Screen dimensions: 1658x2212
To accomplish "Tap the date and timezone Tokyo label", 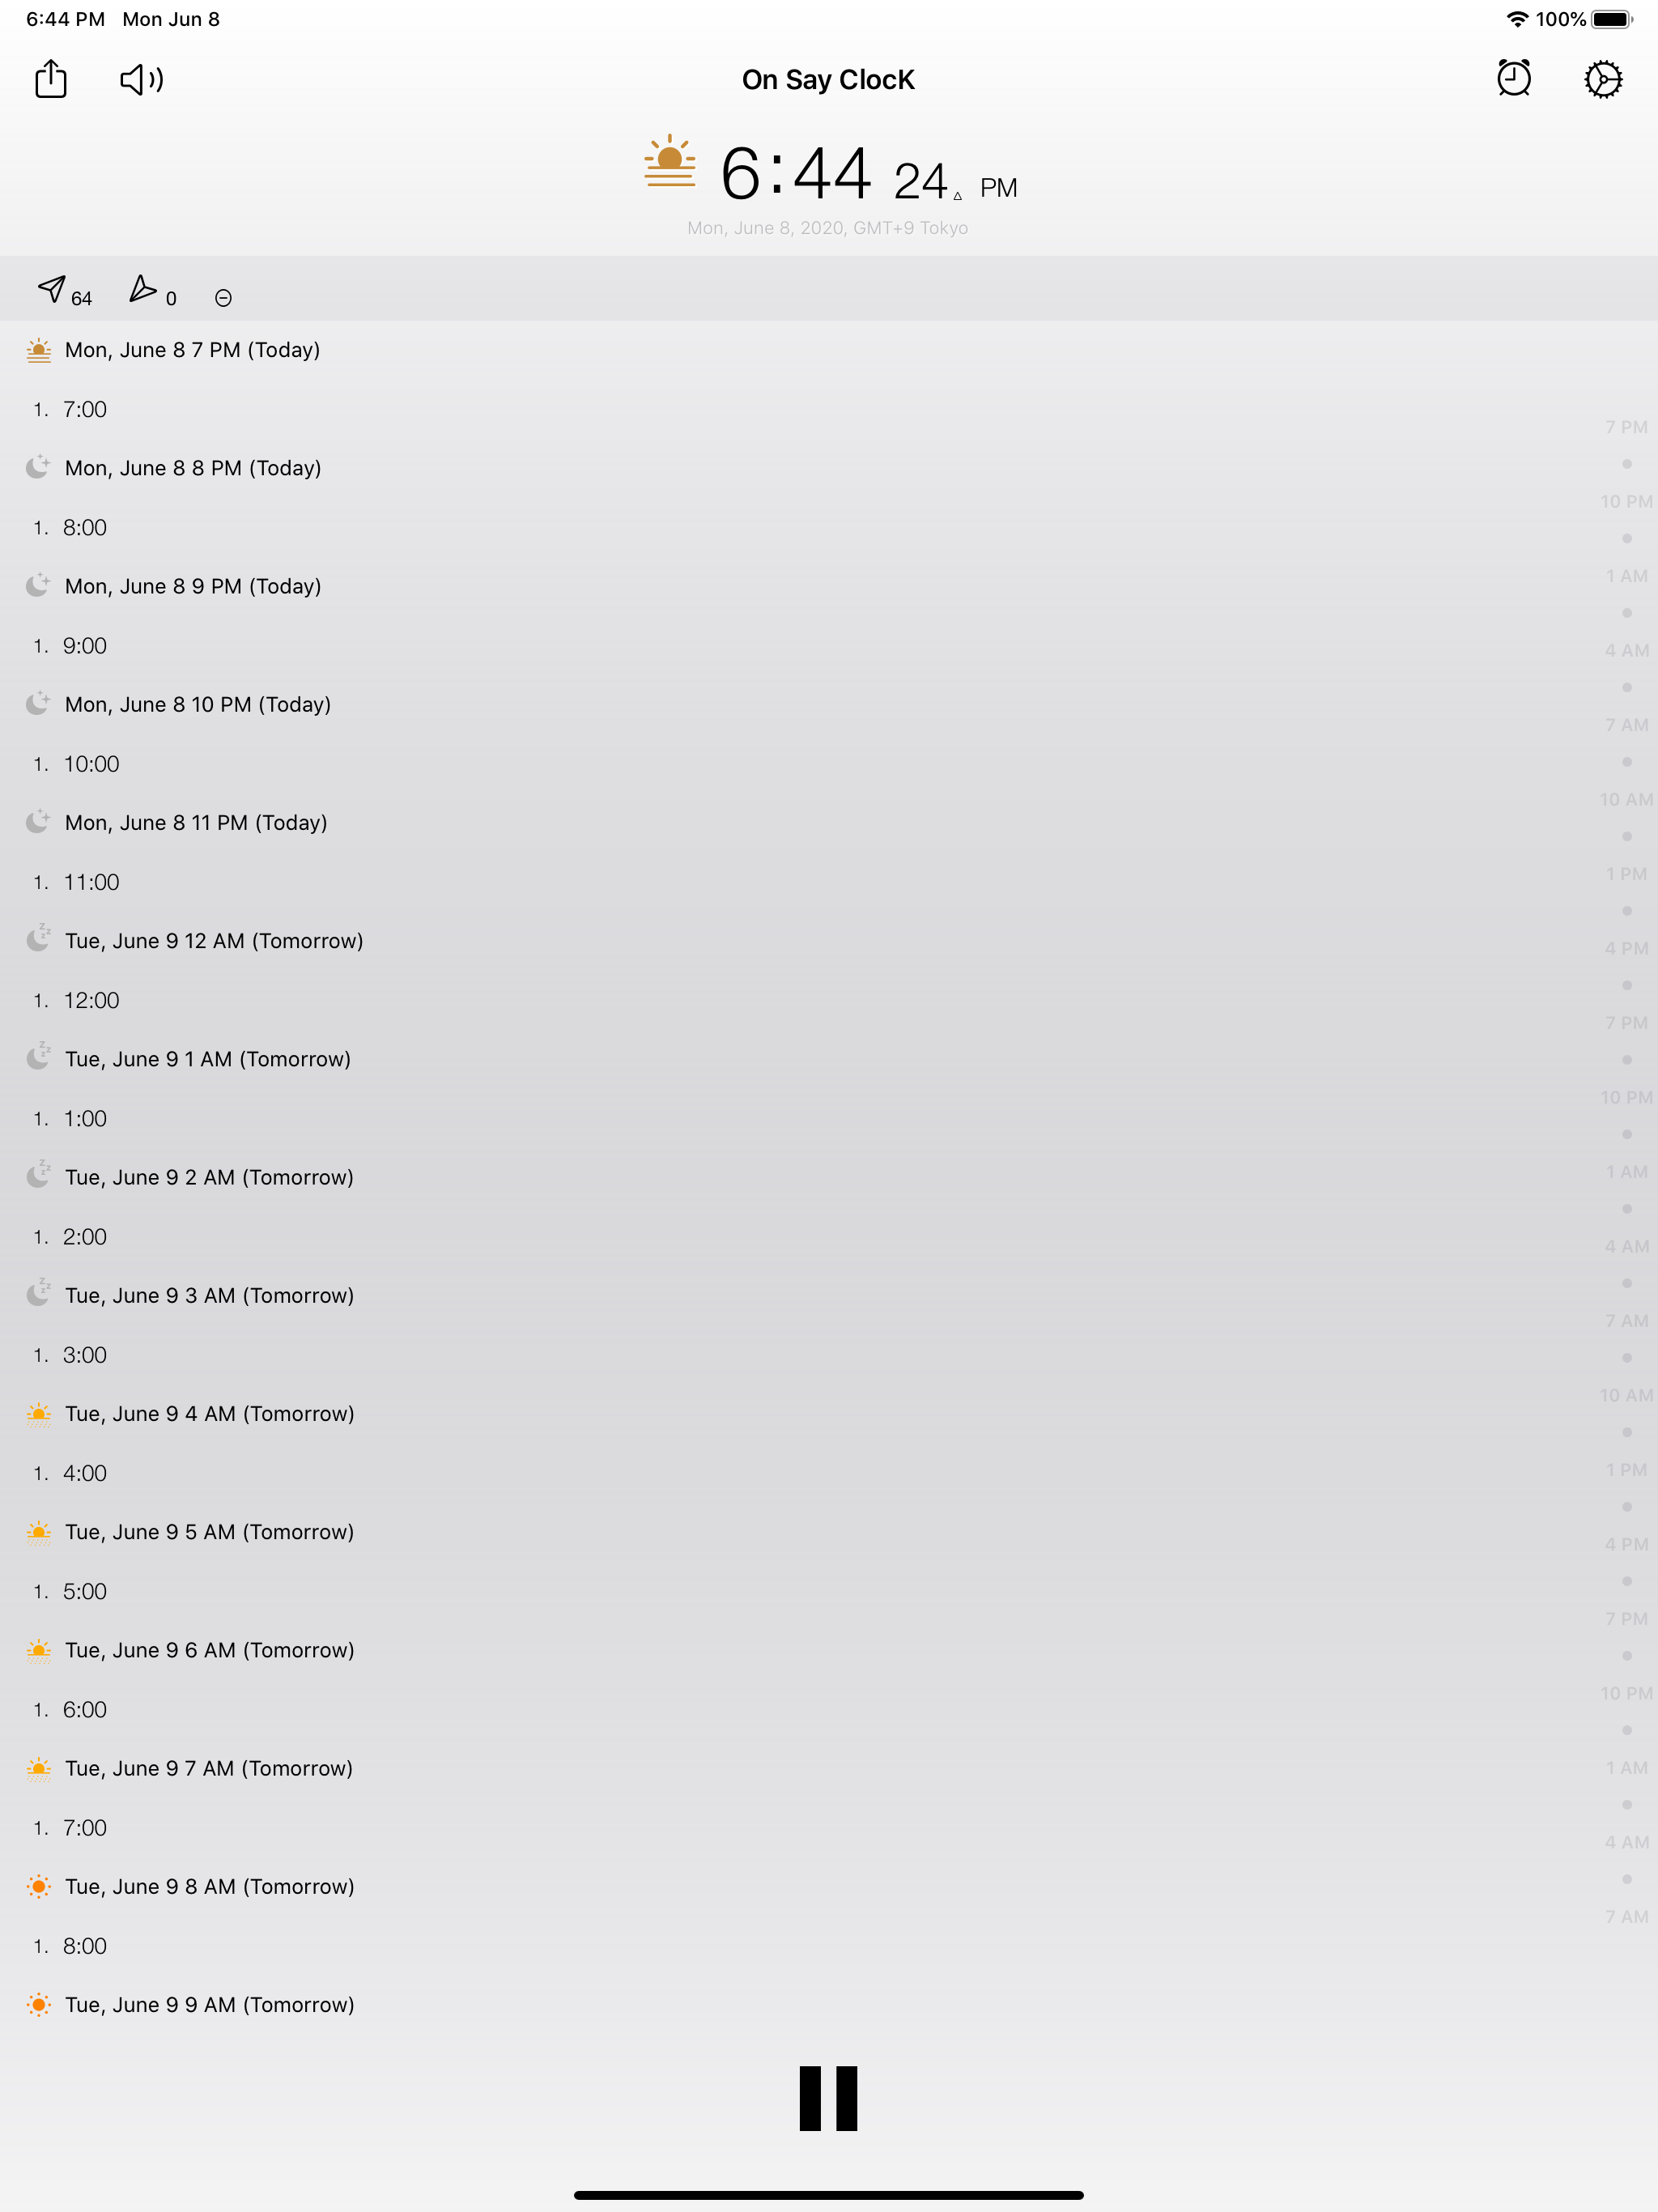I will pos(827,228).
